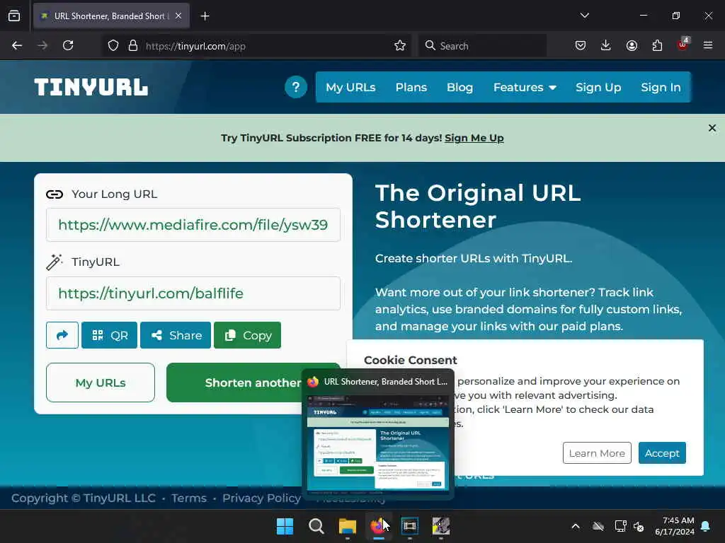Accept the cookie consent
The image size is (725, 543).
(x=662, y=453)
